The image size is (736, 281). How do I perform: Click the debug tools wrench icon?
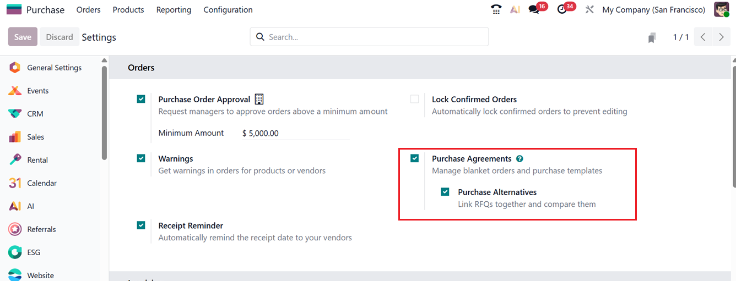[589, 9]
